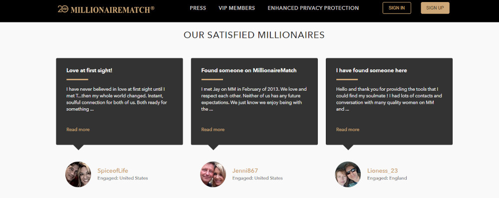Select the Love at first sight! heading

(x=89, y=70)
